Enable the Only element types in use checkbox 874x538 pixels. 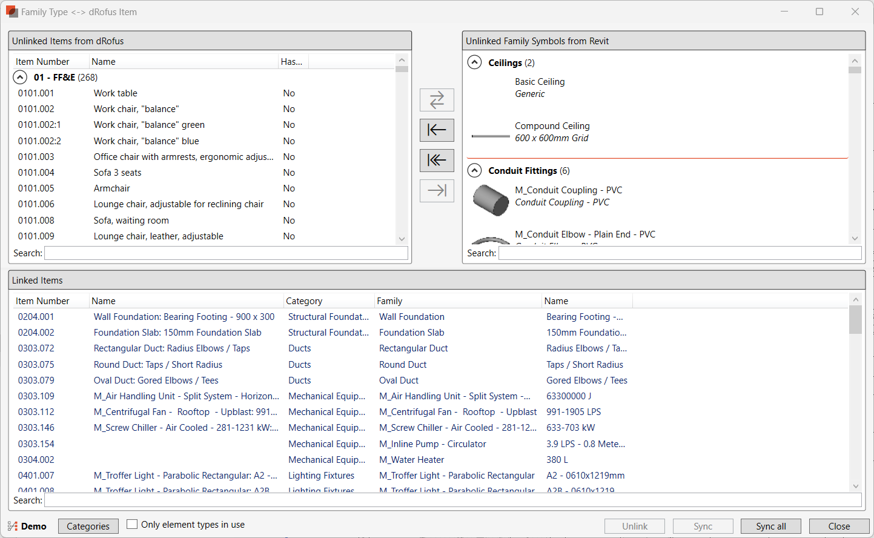(x=131, y=523)
